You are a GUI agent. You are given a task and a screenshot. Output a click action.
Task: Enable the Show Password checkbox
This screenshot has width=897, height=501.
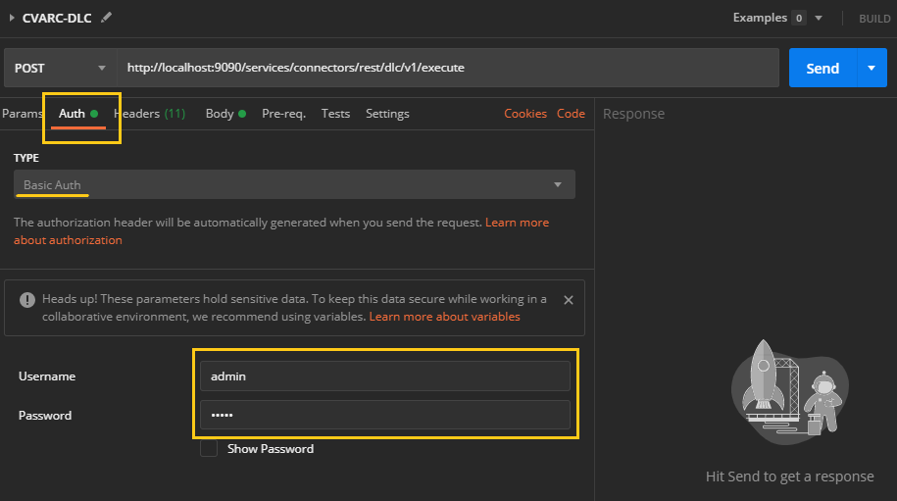(x=209, y=448)
